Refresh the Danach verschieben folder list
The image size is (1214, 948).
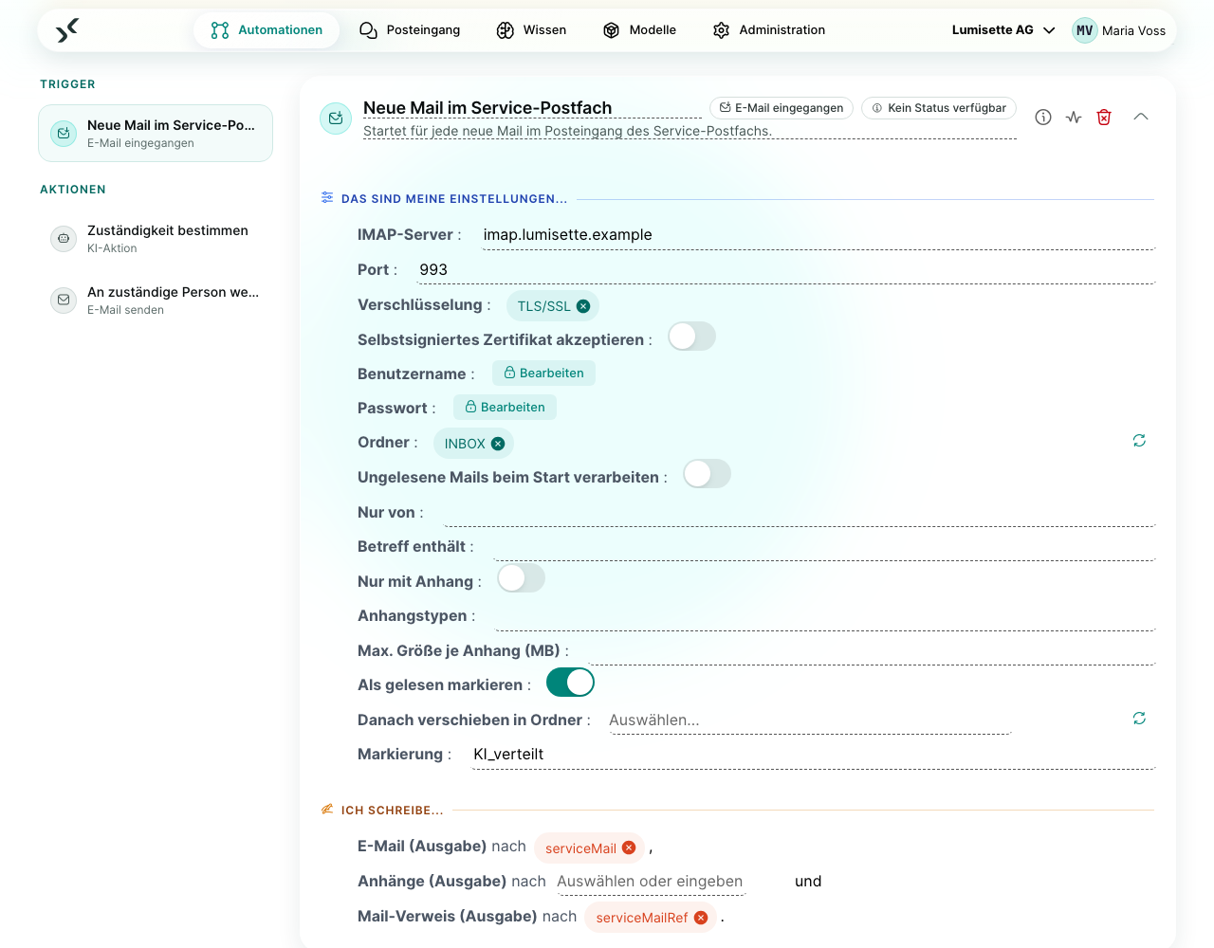(x=1139, y=719)
